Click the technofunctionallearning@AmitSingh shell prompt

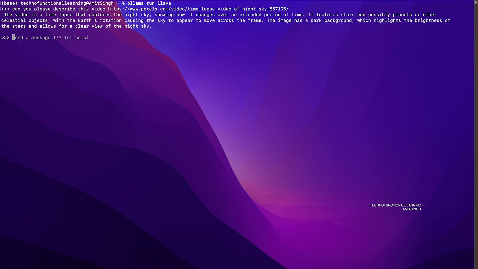tap(67, 3)
